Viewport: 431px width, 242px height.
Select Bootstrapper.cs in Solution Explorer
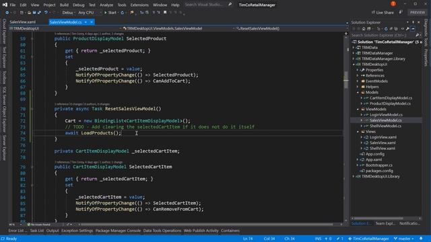(378, 165)
